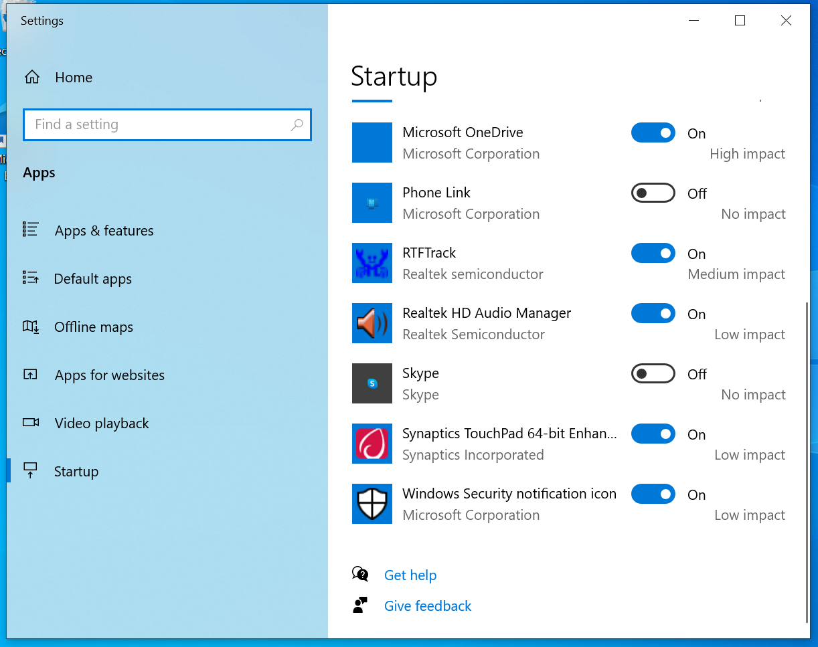The height and width of the screenshot is (647, 818).
Task: Open the Get help link
Action: 410,575
